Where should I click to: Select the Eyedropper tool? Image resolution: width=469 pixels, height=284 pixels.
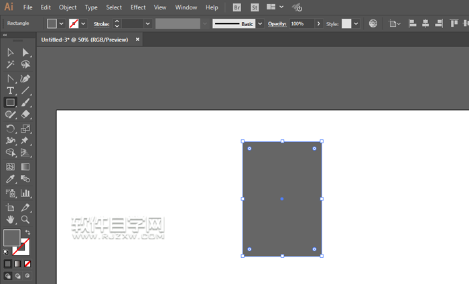(11, 179)
